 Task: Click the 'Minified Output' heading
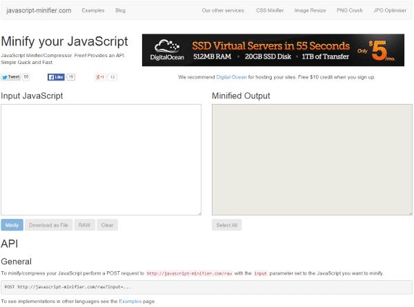[x=241, y=96]
